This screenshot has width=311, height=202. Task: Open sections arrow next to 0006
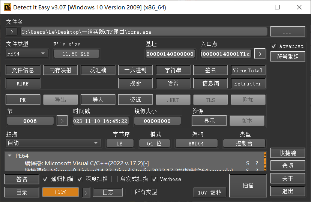pos(62,121)
